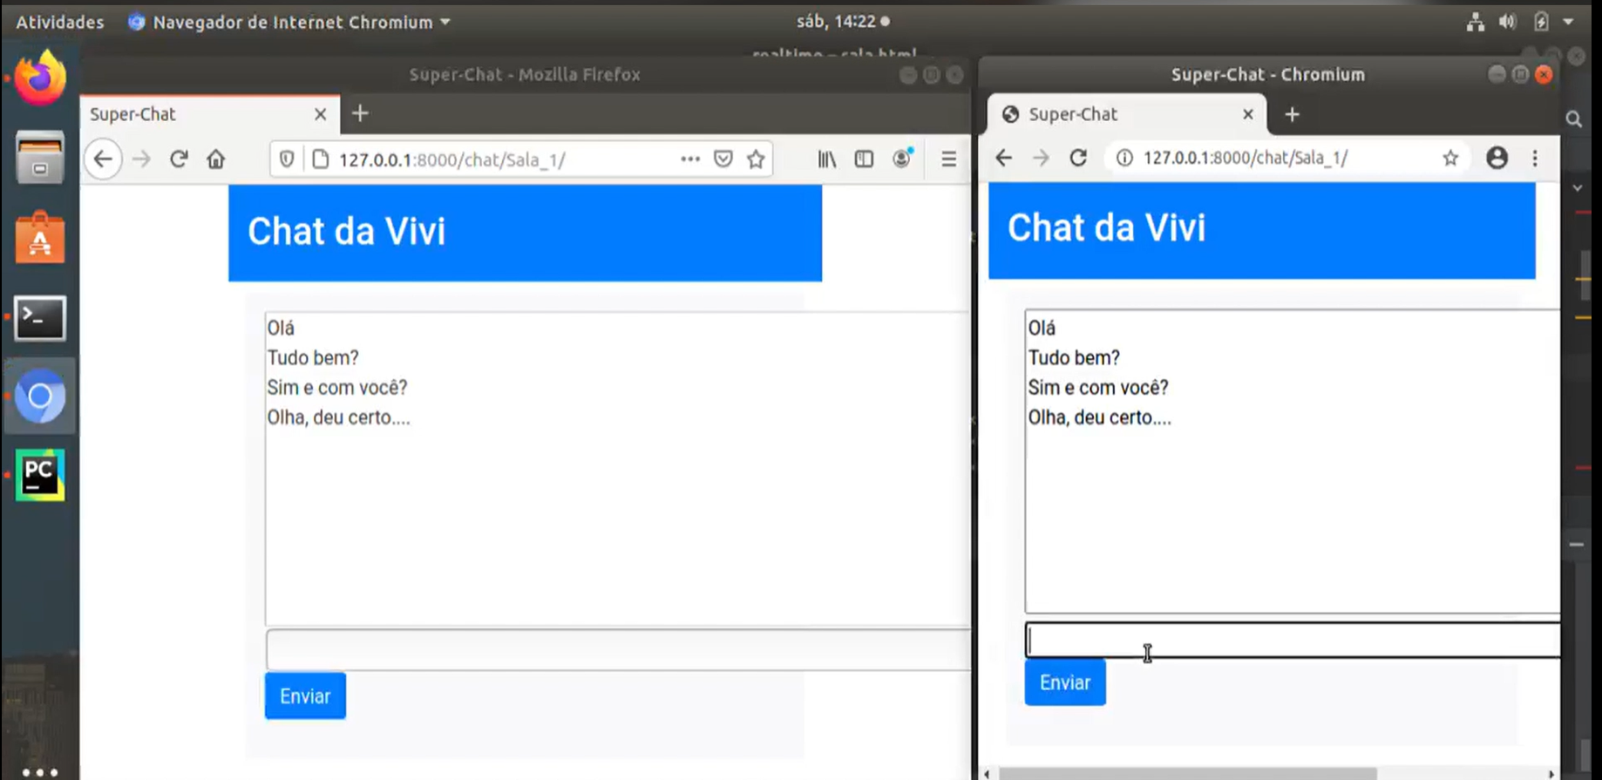Go forward in the Firefox window

(x=141, y=159)
